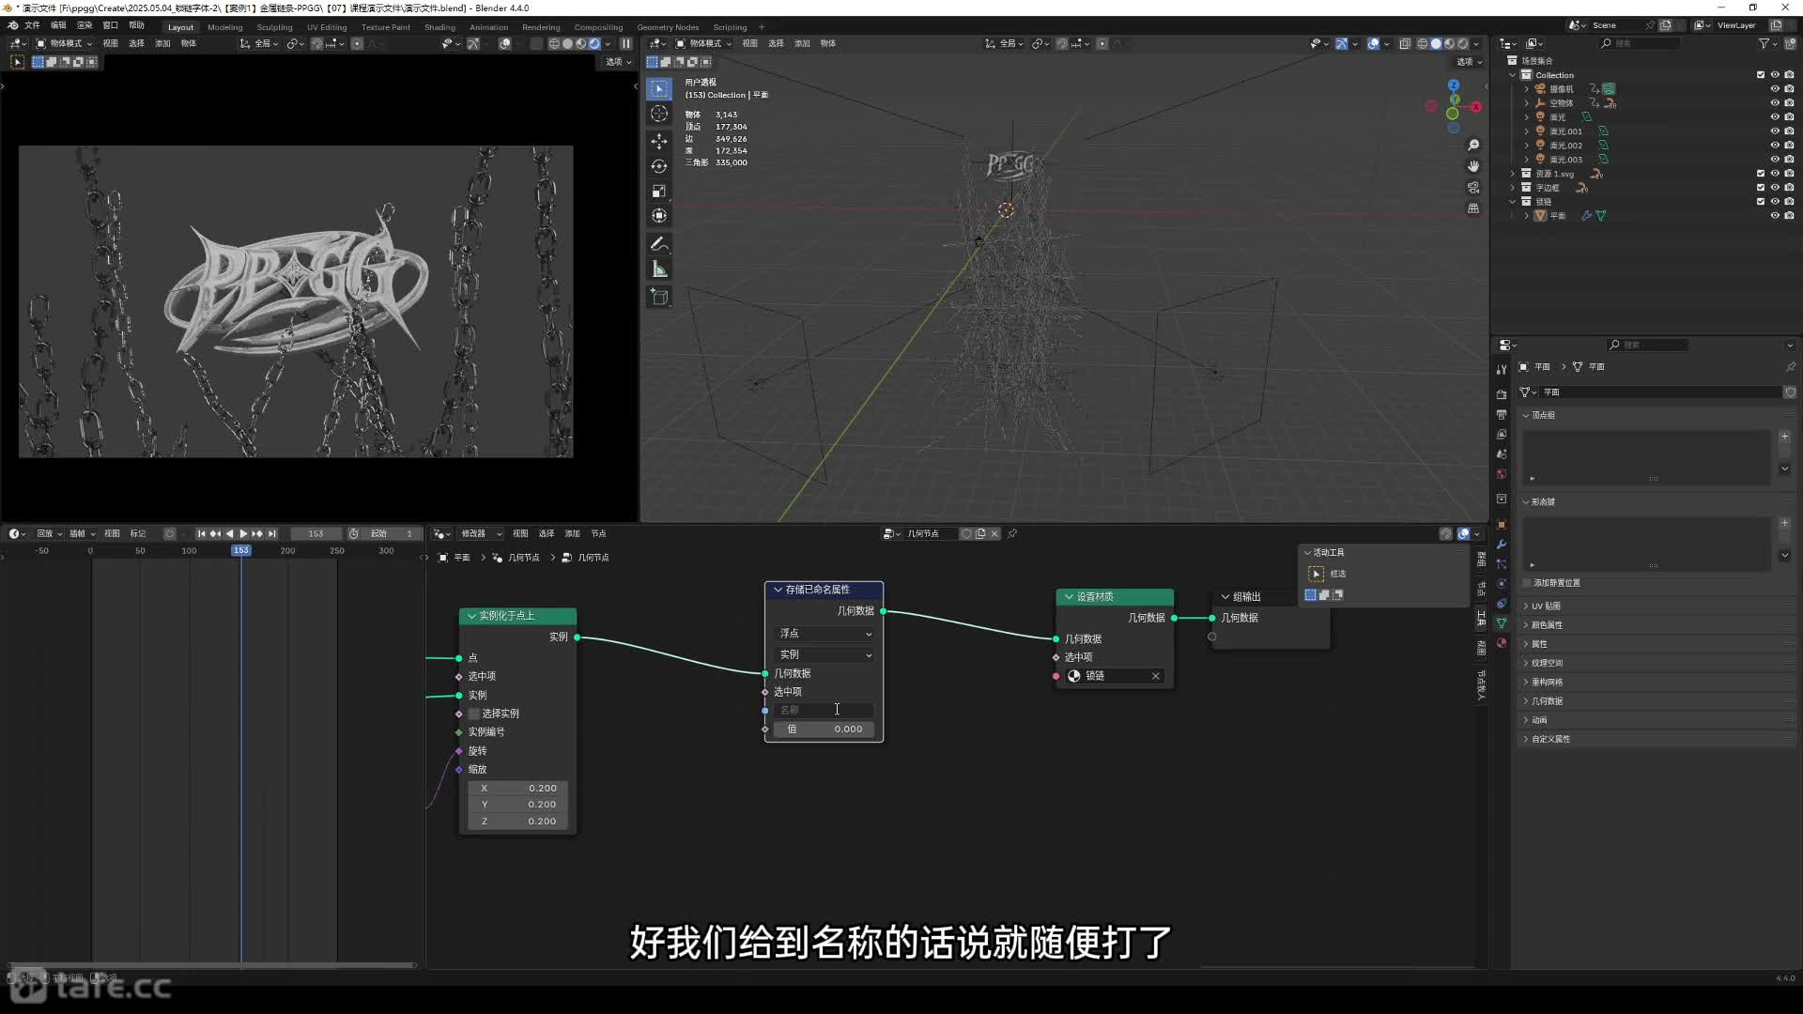Switch perspective/orthographic grid gizmo

tap(1473, 208)
